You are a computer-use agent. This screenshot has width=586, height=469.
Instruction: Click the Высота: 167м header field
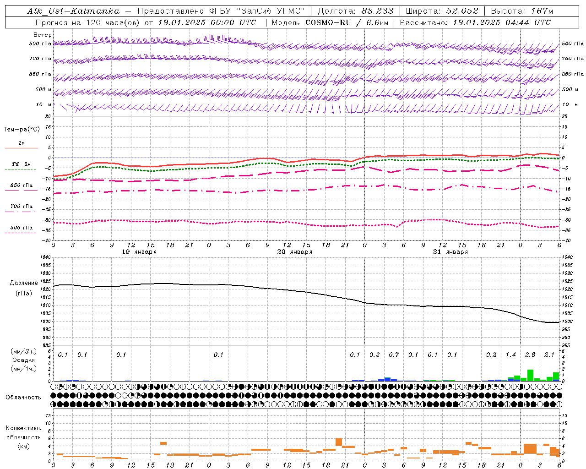coord(522,11)
